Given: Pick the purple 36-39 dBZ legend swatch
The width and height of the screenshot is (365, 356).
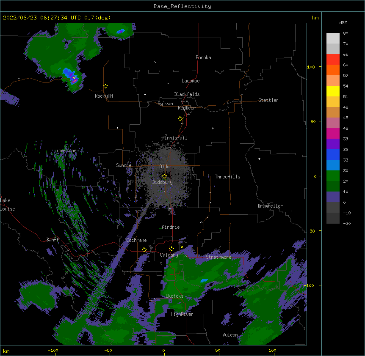Looking at the screenshot, I should (x=333, y=144).
